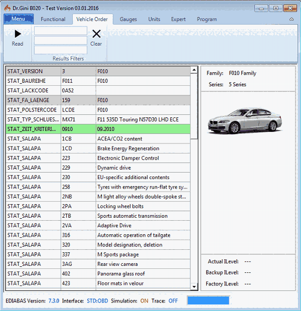Open the Units tab
301x311 pixels.
pyautogui.click(x=154, y=19)
